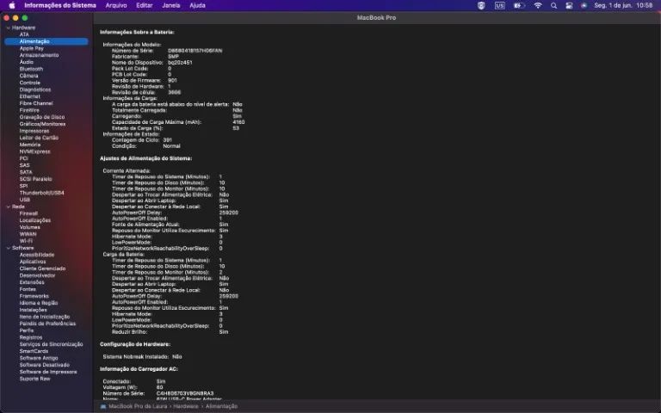Click the Condição value Normal
The height and width of the screenshot is (413, 661).
click(x=171, y=145)
